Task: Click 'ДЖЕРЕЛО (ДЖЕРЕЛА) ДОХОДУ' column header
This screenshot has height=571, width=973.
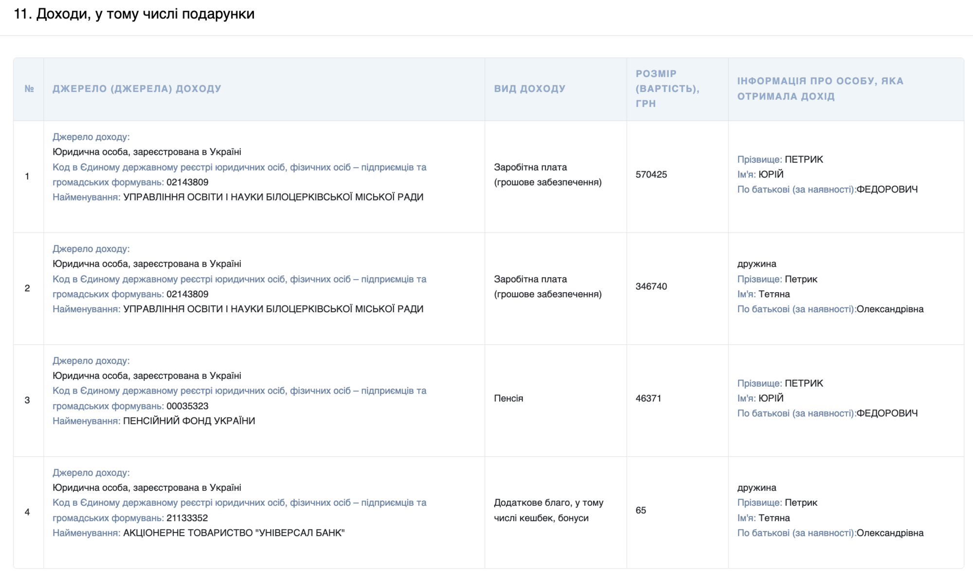Action: tap(137, 89)
